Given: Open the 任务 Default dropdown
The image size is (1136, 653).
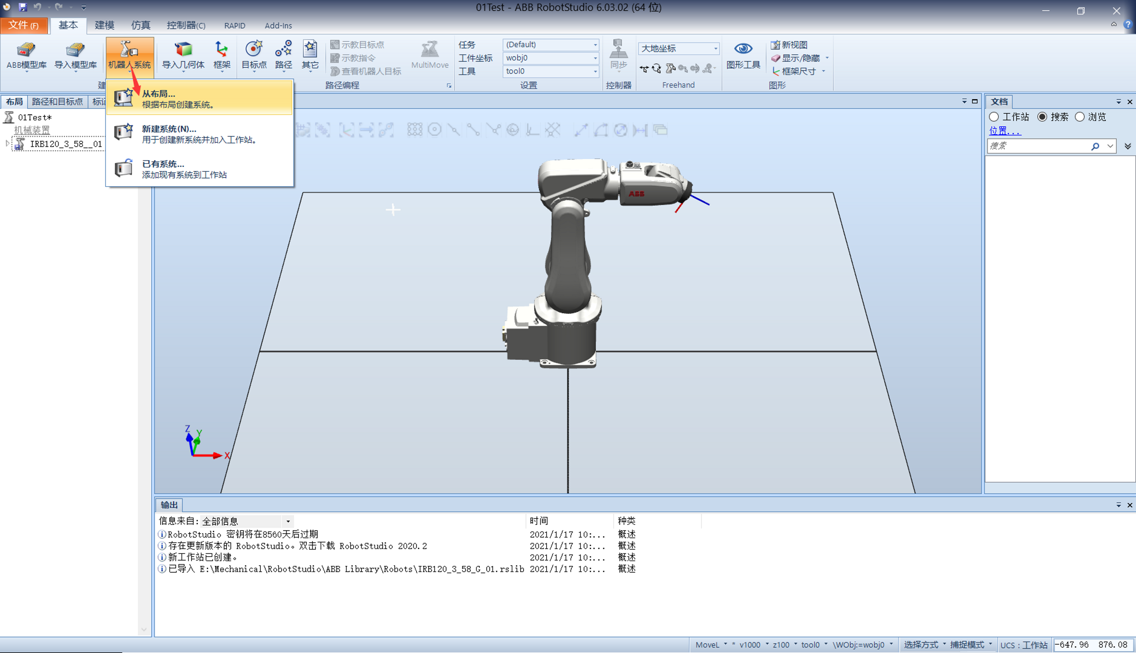Looking at the screenshot, I should point(595,45).
